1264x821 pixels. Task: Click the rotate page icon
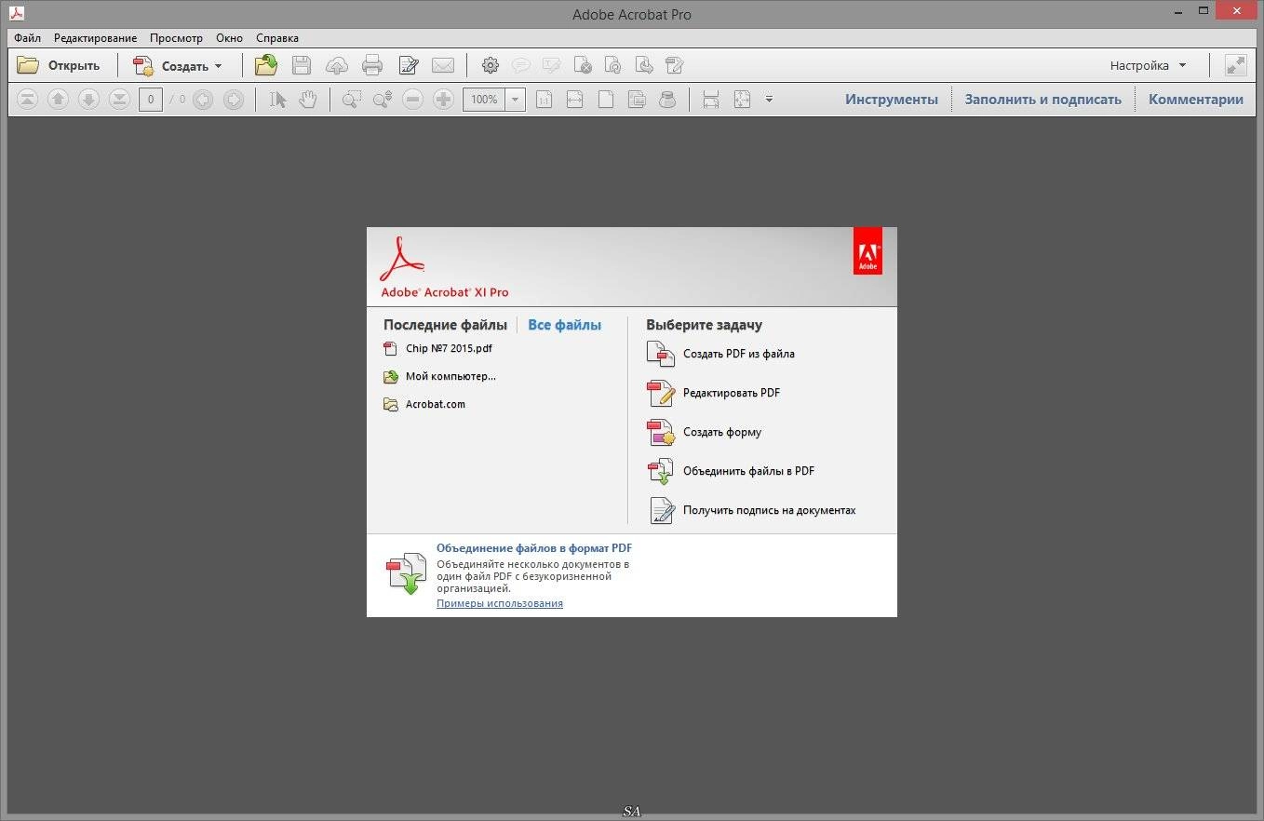point(613,65)
